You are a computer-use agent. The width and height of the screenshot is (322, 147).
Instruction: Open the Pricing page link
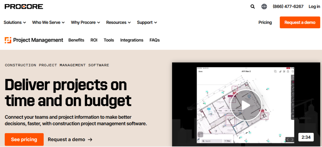tap(265, 22)
